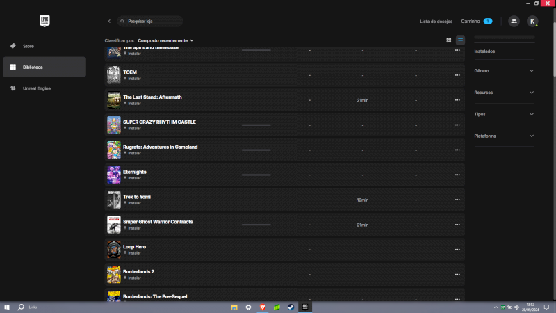The image size is (556, 313).
Task: Open the Windows Start menu
Action: 7,307
